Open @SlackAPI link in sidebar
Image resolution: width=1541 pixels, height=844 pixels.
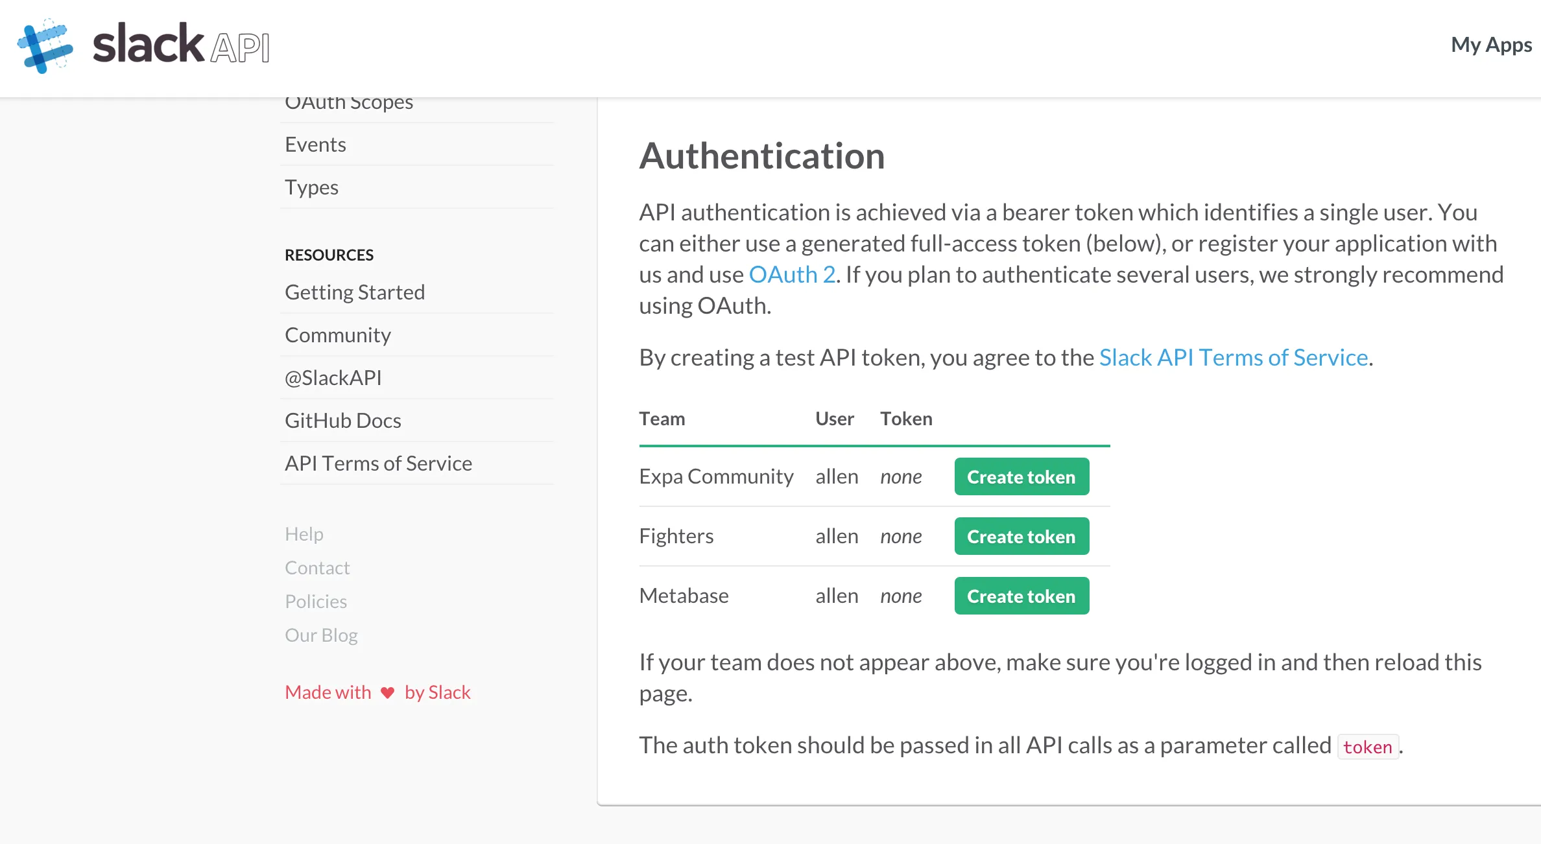pos(333,377)
